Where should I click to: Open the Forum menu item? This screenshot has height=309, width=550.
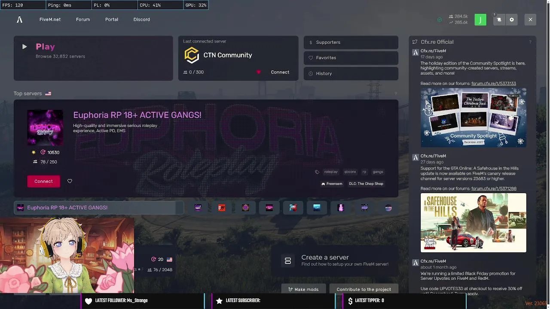coord(83,19)
